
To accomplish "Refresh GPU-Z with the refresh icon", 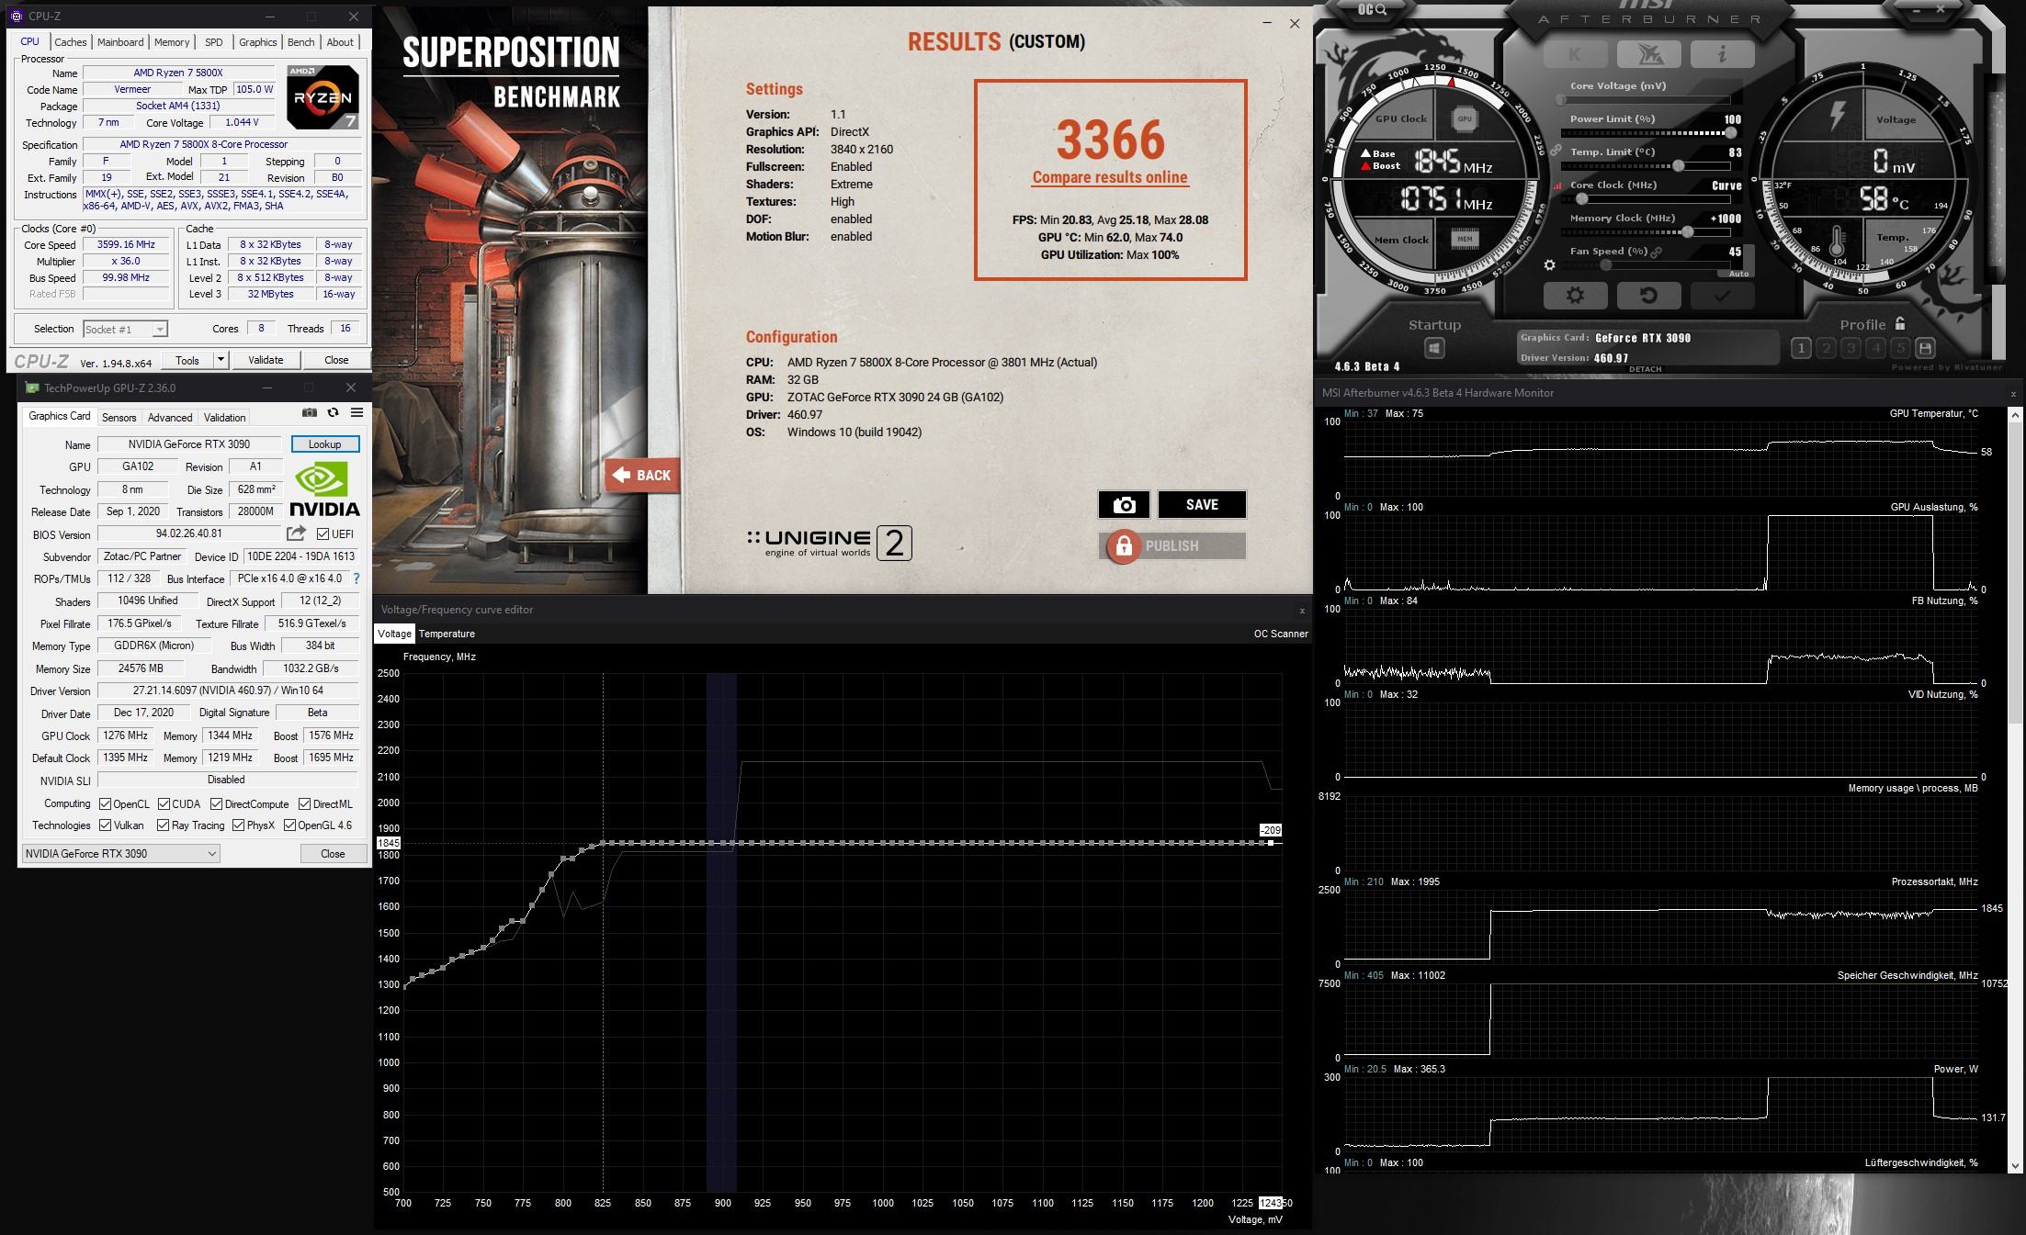I will pyautogui.click(x=333, y=413).
